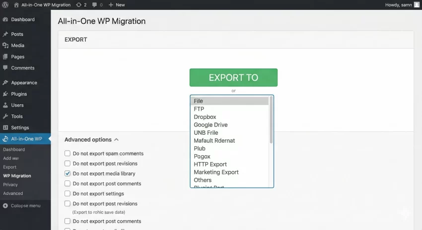Click the Users person icon

pyautogui.click(x=5, y=105)
